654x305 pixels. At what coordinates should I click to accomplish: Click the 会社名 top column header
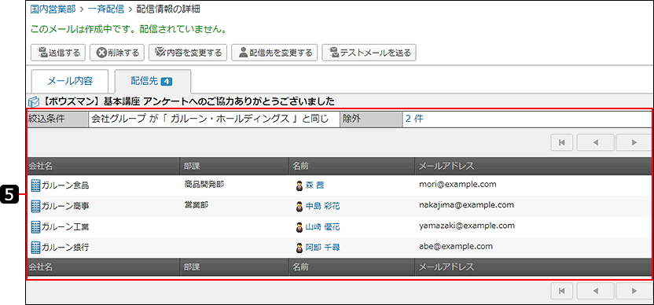click(104, 166)
